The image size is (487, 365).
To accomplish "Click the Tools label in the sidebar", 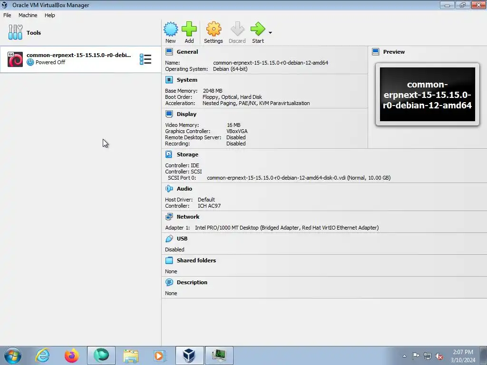I will (x=34, y=33).
